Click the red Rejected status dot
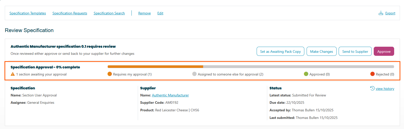404x129 pixels. coord(372,74)
